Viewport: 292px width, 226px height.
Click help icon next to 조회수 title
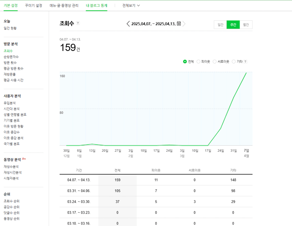[x=78, y=23]
